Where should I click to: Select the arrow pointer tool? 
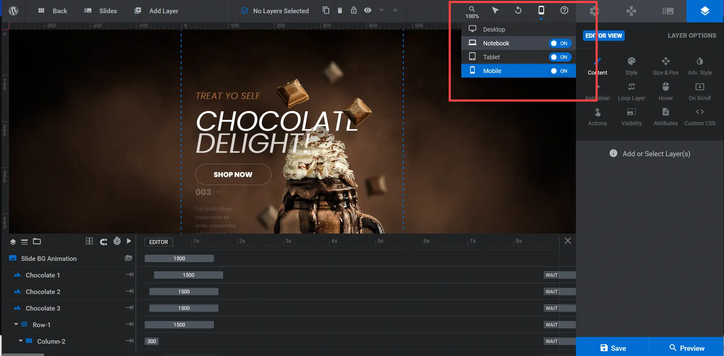495,10
